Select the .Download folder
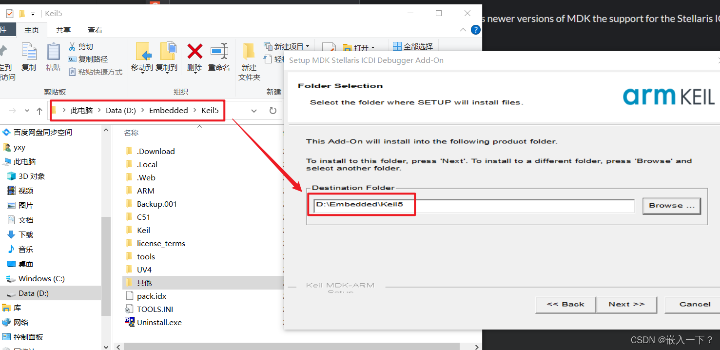This screenshot has width=720, height=350. (156, 151)
